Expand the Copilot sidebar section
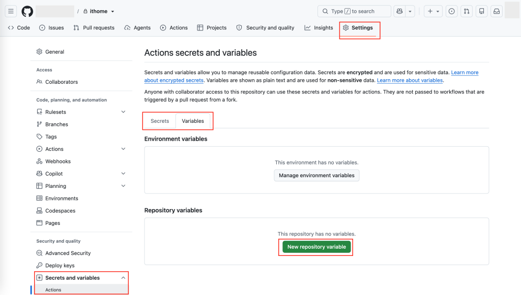 tap(123, 174)
